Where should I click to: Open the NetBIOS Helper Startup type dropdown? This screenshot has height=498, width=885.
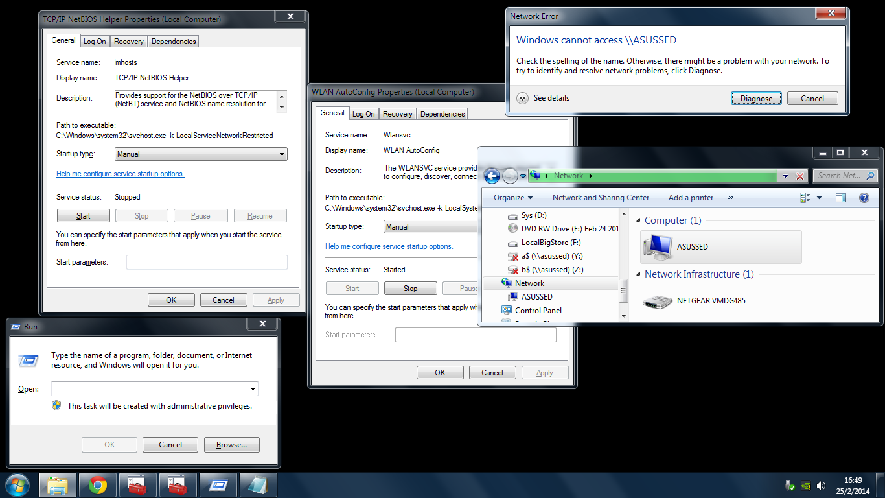(201, 154)
